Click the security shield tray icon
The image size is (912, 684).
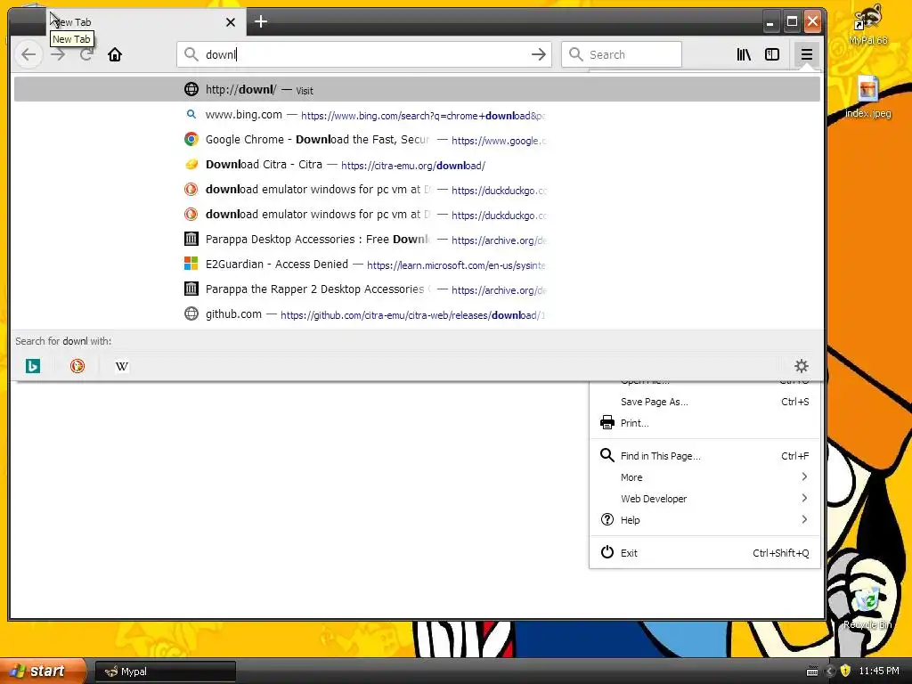pyautogui.click(x=845, y=671)
